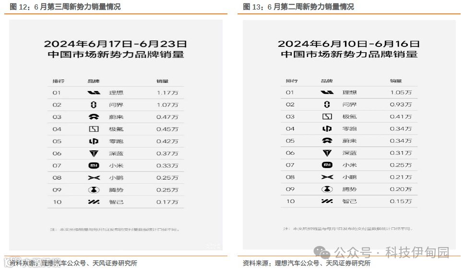Click the '排行' column header in the June 17–23 table
This screenshot has width=464, height=271.
[x=58, y=81]
